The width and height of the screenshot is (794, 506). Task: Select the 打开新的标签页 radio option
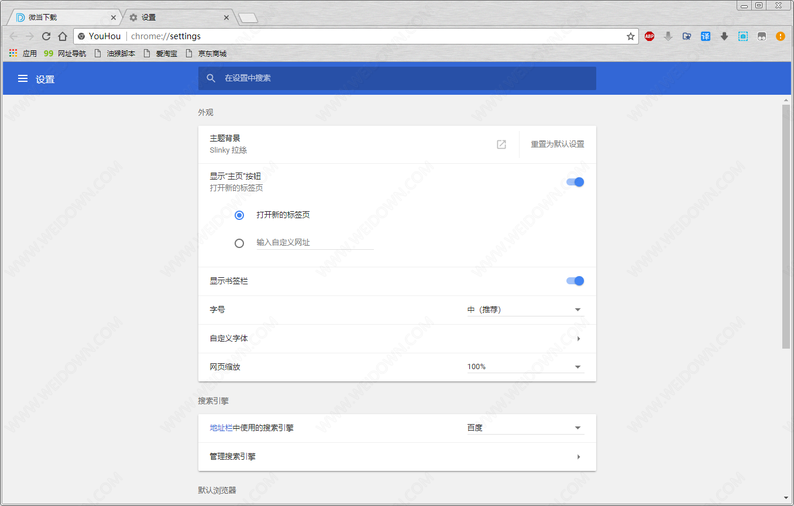pyautogui.click(x=239, y=215)
